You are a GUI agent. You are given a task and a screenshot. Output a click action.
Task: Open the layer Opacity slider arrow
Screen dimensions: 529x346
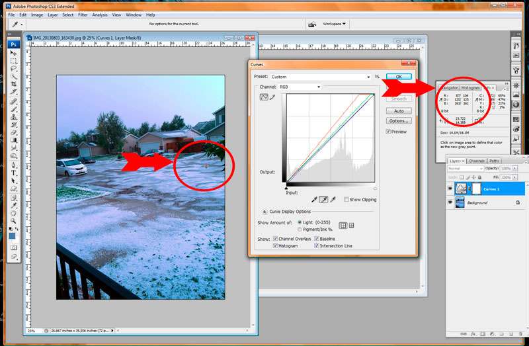[x=514, y=169]
